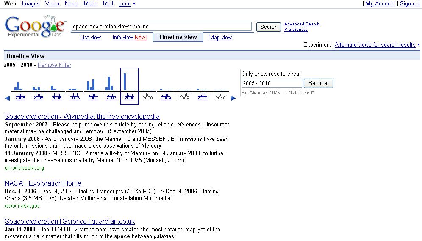Open Alternate views for search results link
This screenshot has width=422, height=241.
[375, 44]
